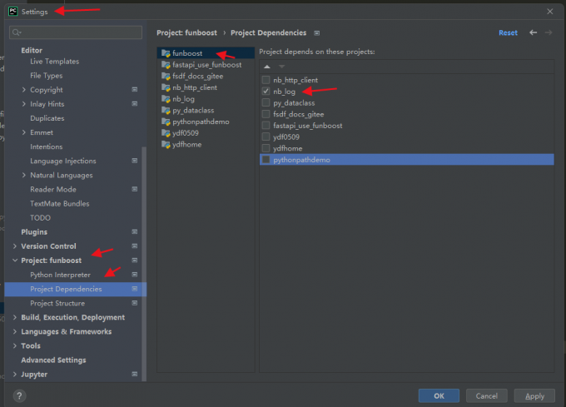Click the project-level icon beside breadcrumb title
This screenshot has height=407, width=566.
[316, 33]
